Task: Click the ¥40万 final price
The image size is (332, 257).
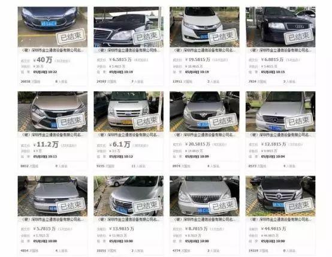Action: (x=43, y=60)
